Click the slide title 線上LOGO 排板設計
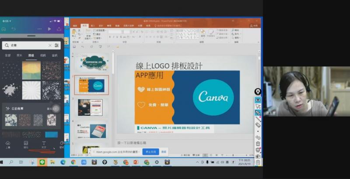The image size is (350, 179). (169, 66)
